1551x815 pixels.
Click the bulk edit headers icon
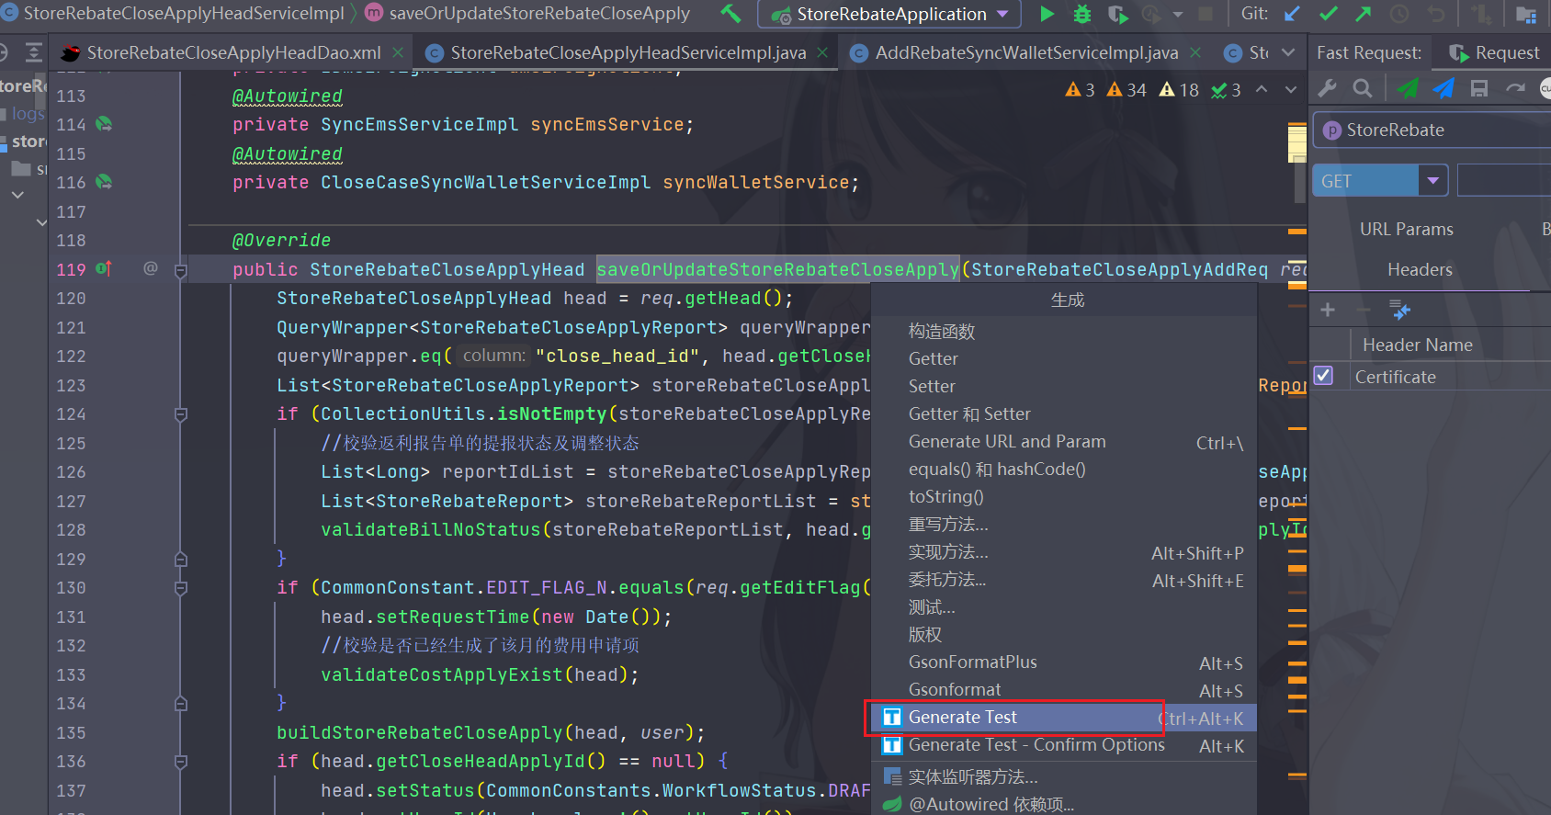[1400, 310]
